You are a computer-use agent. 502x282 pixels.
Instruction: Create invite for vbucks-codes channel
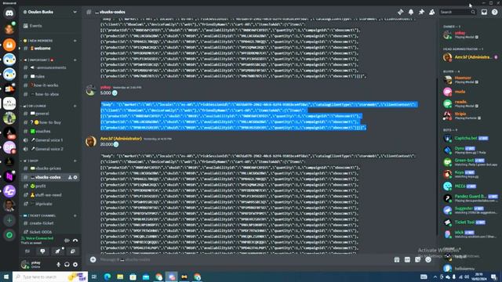(70, 177)
